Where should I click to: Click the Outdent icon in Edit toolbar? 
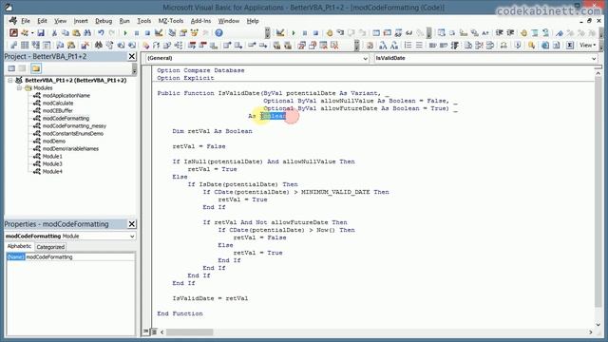tap(510, 33)
